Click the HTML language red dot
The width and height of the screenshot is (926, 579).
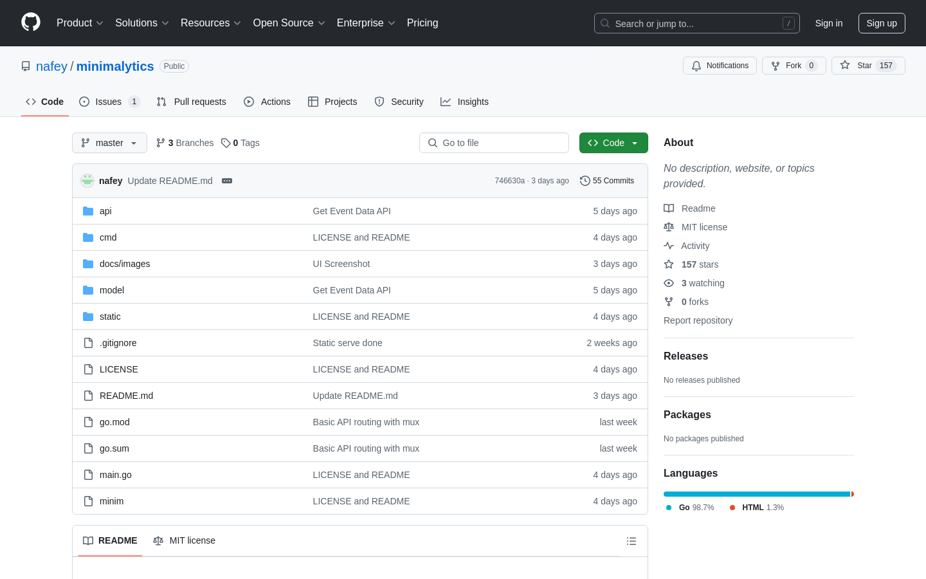tap(732, 508)
